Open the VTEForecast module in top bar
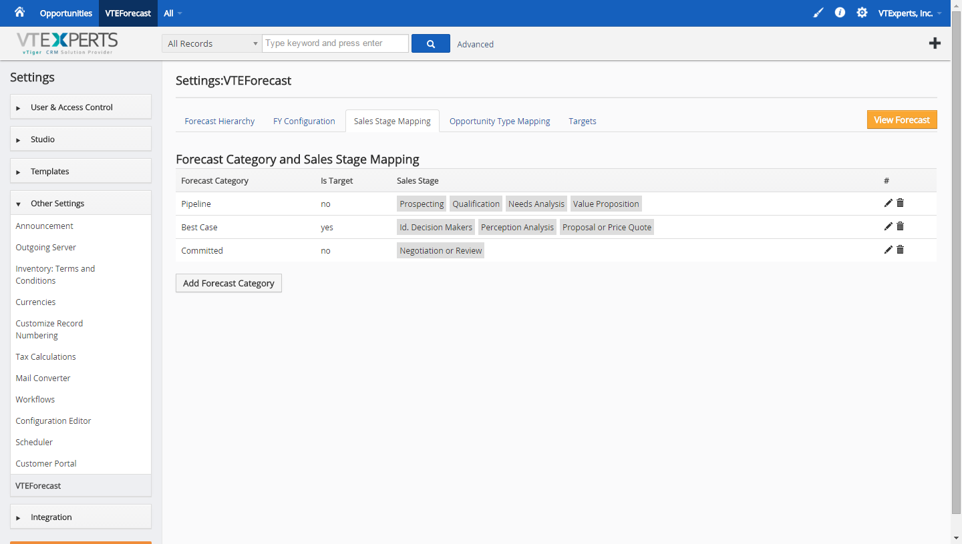Viewport: 962px width, 544px height. click(x=128, y=13)
